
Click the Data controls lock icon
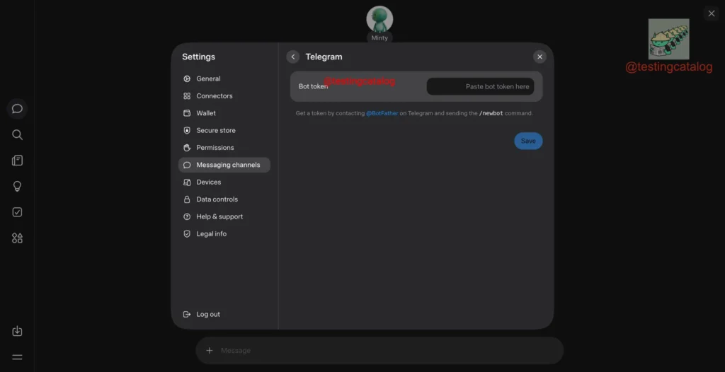187,199
